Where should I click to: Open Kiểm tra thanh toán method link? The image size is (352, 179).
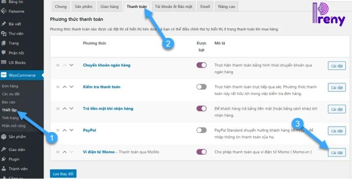point(102,87)
